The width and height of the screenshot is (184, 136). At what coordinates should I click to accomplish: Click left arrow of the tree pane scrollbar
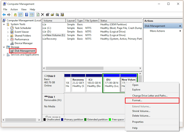(x=4, y=120)
